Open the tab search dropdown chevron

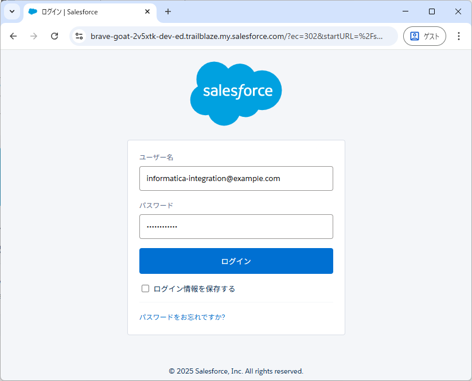(x=12, y=11)
